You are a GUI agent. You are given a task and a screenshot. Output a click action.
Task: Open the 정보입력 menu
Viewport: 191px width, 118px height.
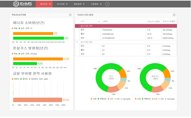[79, 4]
